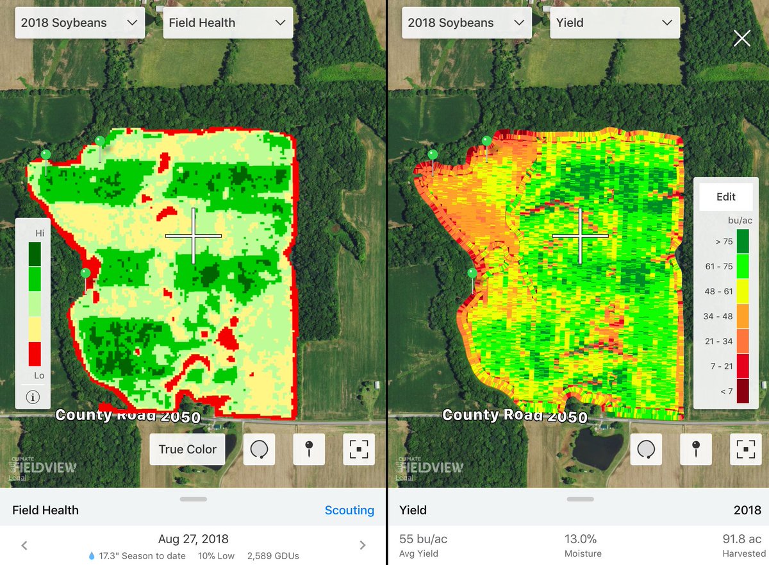Click the 2018 year label in Yield panel

747,510
